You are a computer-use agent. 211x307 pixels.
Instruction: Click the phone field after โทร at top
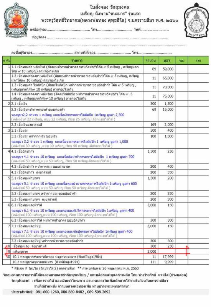pyautogui.click(x=115, y=30)
